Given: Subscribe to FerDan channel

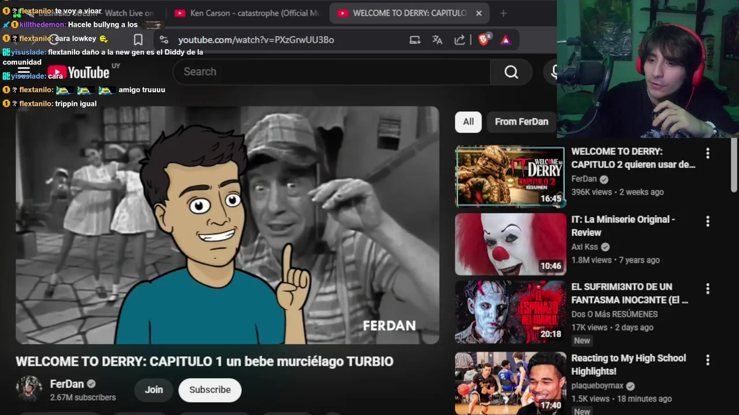Looking at the screenshot, I should point(210,390).
